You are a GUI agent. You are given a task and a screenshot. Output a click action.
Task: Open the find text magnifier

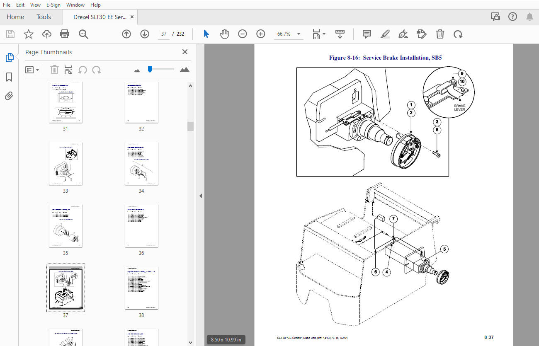[x=83, y=34]
